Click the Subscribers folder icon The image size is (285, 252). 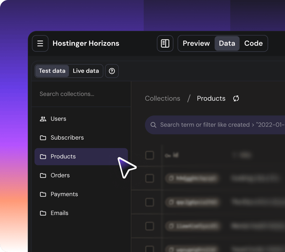[43, 137]
